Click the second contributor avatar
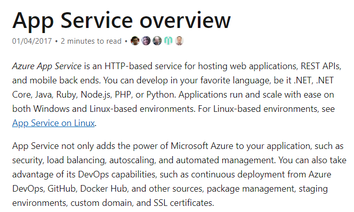Viewport: 354px width, 212px height. (x=146, y=41)
